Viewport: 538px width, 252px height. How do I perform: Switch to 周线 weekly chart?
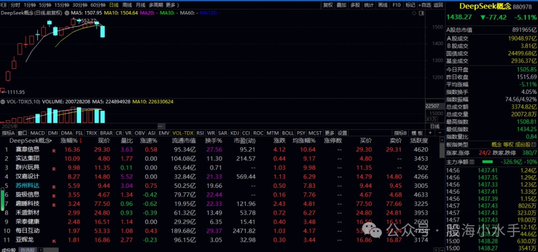127,5
